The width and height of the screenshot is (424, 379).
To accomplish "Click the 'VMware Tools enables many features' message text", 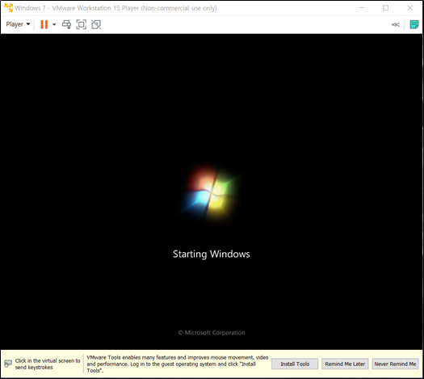I will (x=178, y=364).
